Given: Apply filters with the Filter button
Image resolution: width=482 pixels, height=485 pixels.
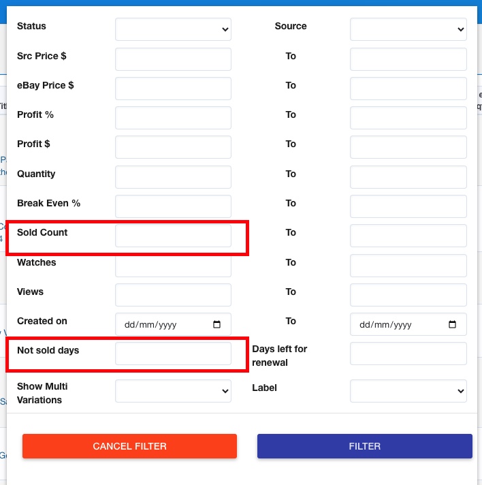Looking at the screenshot, I should 364,446.
